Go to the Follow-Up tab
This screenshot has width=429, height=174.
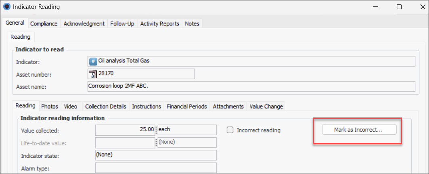pos(122,23)
